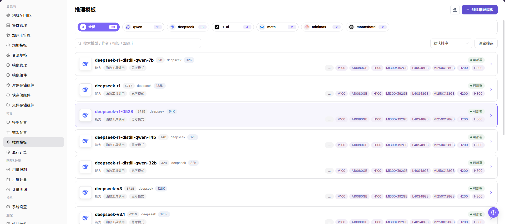This screenshot has height=224, width=505.
Task: Expand the deepseek-v3 row chevron
Action: (491, 193)
